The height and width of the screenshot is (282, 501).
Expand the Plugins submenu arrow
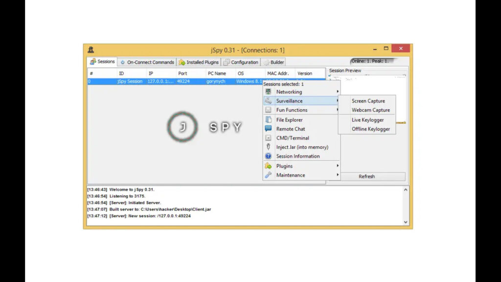click(338, 166)
